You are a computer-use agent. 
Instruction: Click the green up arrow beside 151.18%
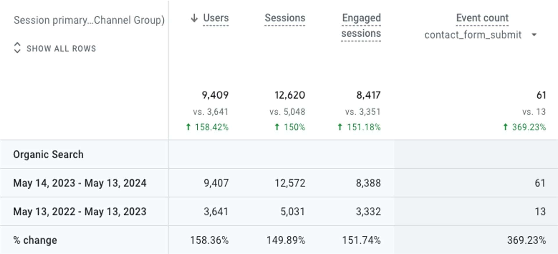tap(340, 127)
